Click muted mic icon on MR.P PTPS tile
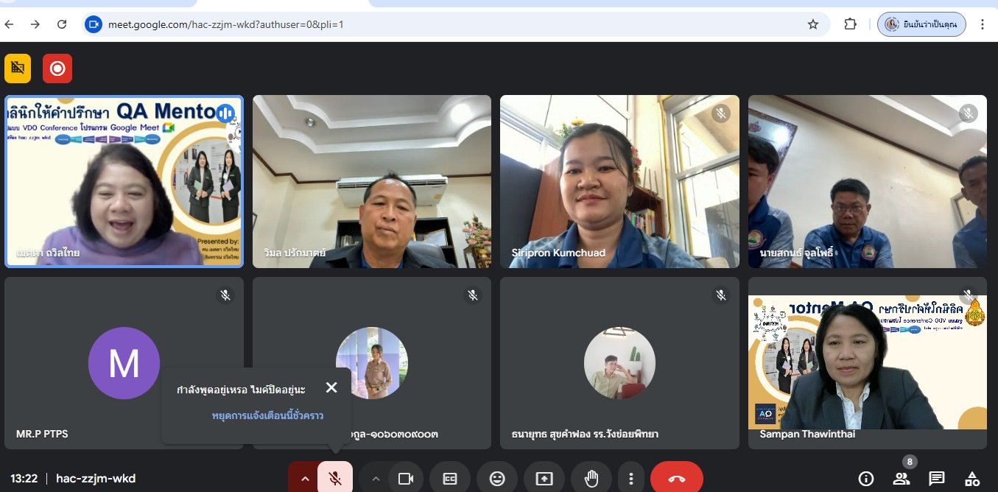The width and height of the screenshot is (998, 492). coord(225,295)
